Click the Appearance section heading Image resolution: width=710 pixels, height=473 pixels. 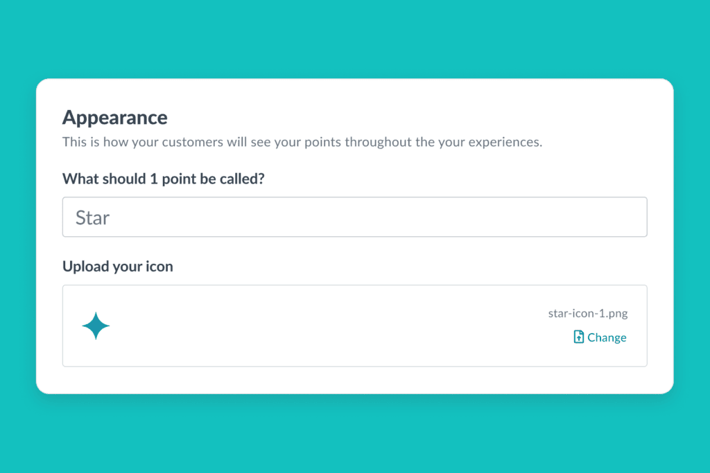[115, 118]
